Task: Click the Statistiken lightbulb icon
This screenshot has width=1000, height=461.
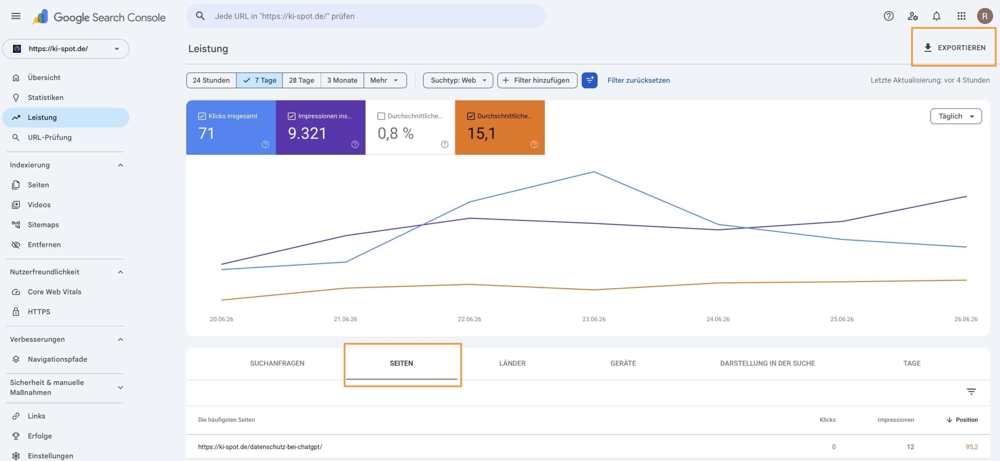Action: tap(16, 97)
